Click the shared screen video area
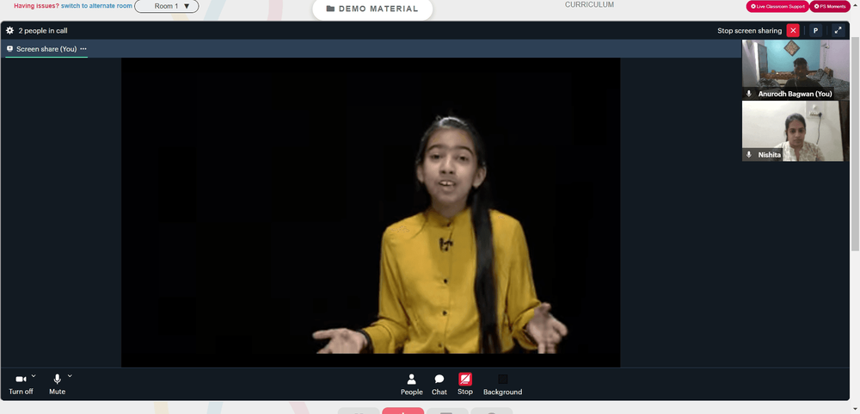860x414 pixels. tap(371, 213)
